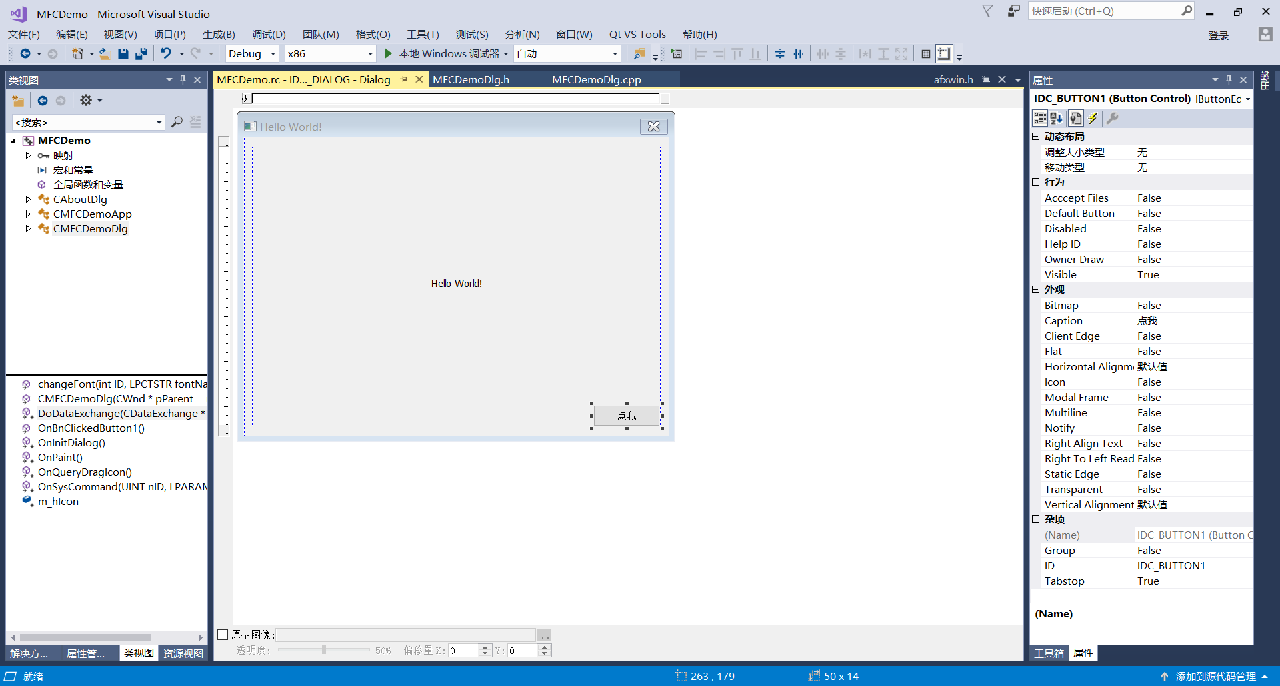Open the 工具箱 tab
1280x686 pixels.
[1049, 653]
